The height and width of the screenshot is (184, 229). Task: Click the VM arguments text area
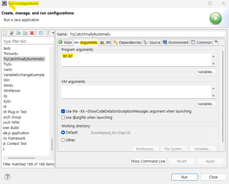coord(136,92)
